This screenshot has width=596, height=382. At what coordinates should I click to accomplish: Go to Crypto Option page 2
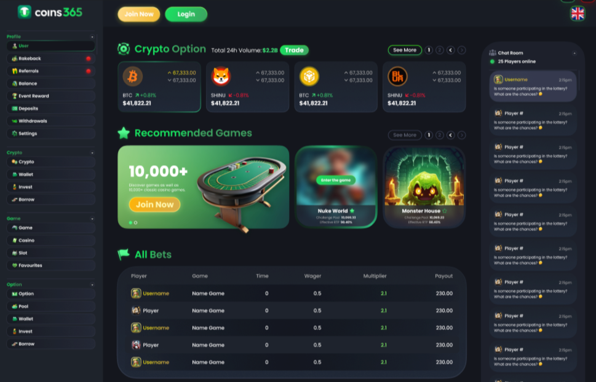click(x=440, y=50)
